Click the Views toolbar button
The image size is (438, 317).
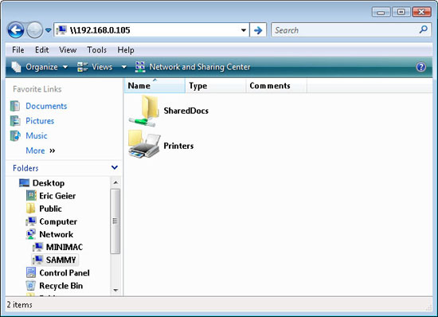[95, 67]
